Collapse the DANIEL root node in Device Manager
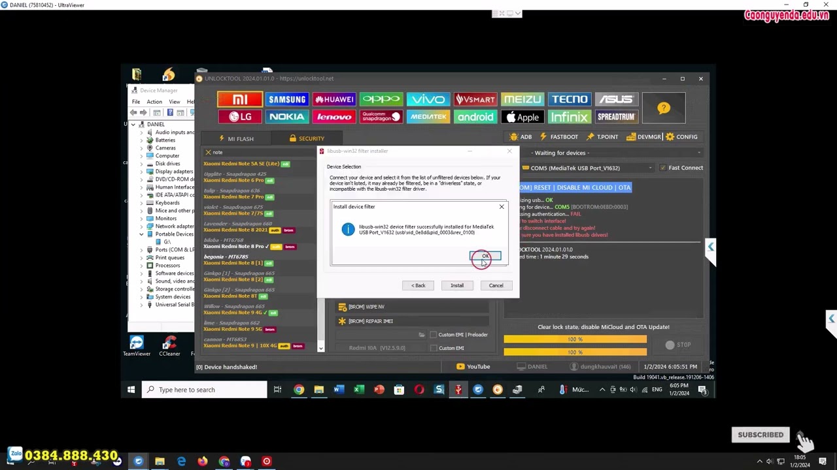Viewport: 837px width, 470px height. [x=133, y=124]
